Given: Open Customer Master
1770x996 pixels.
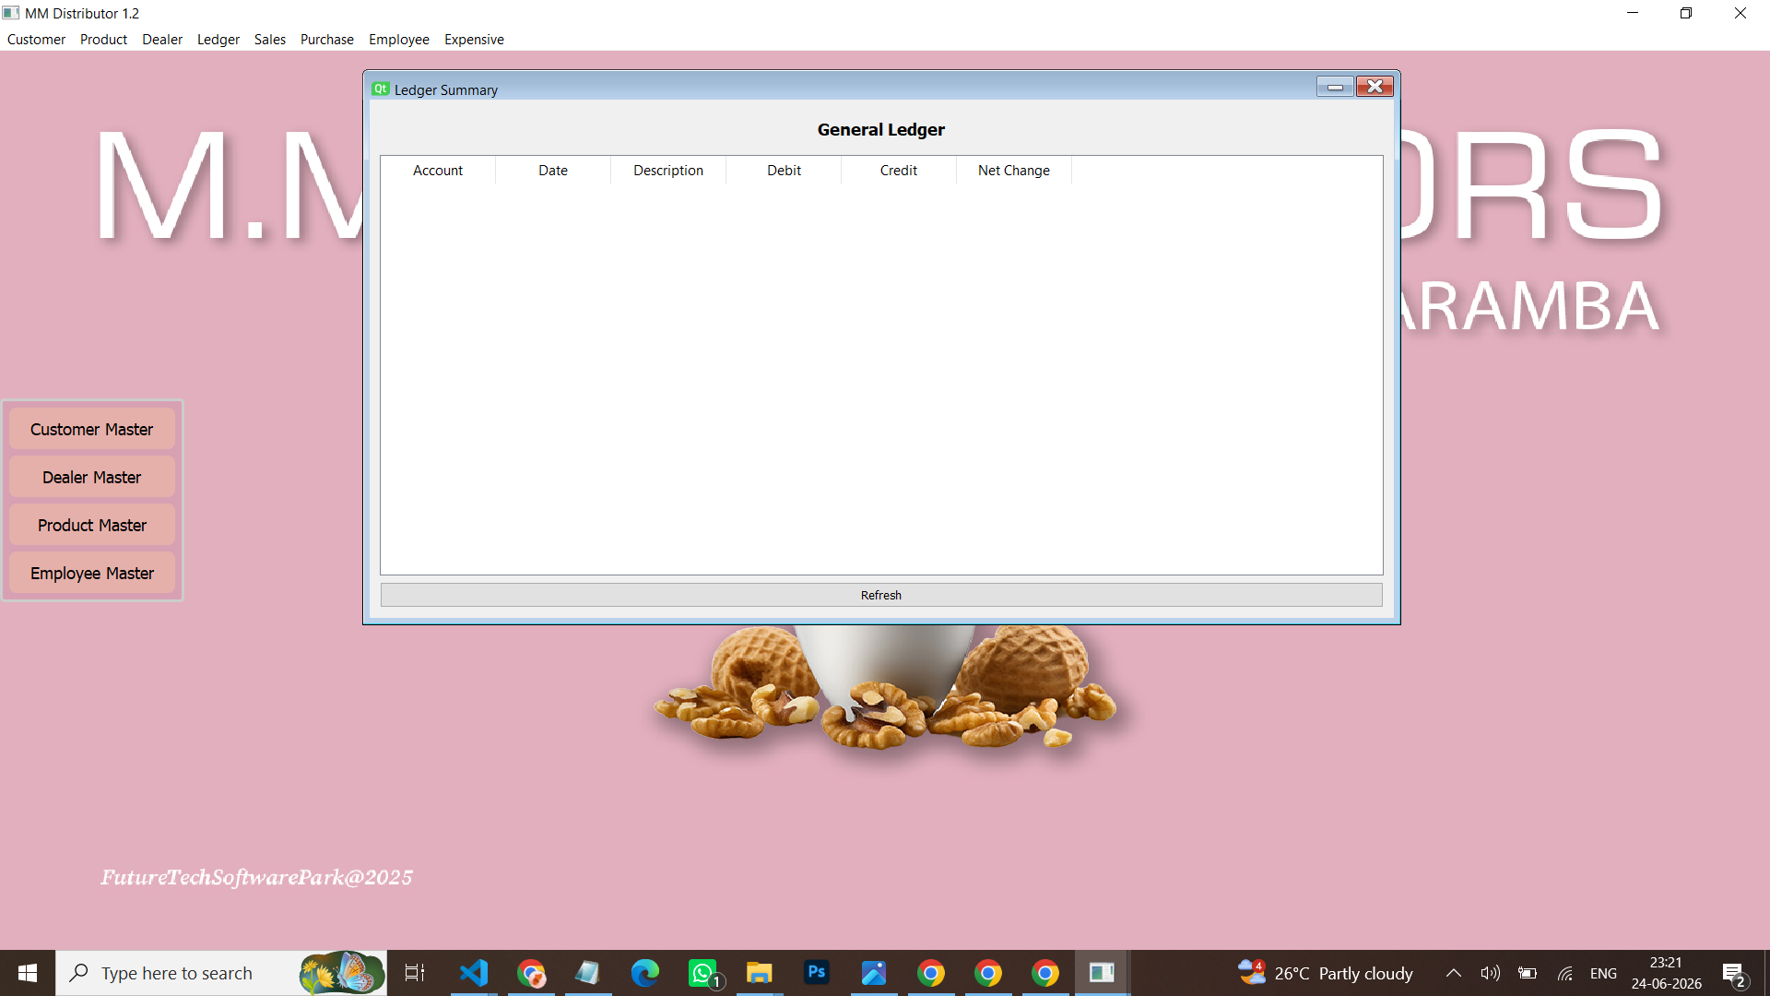Looking at the screenshot, I should point(91,430).
